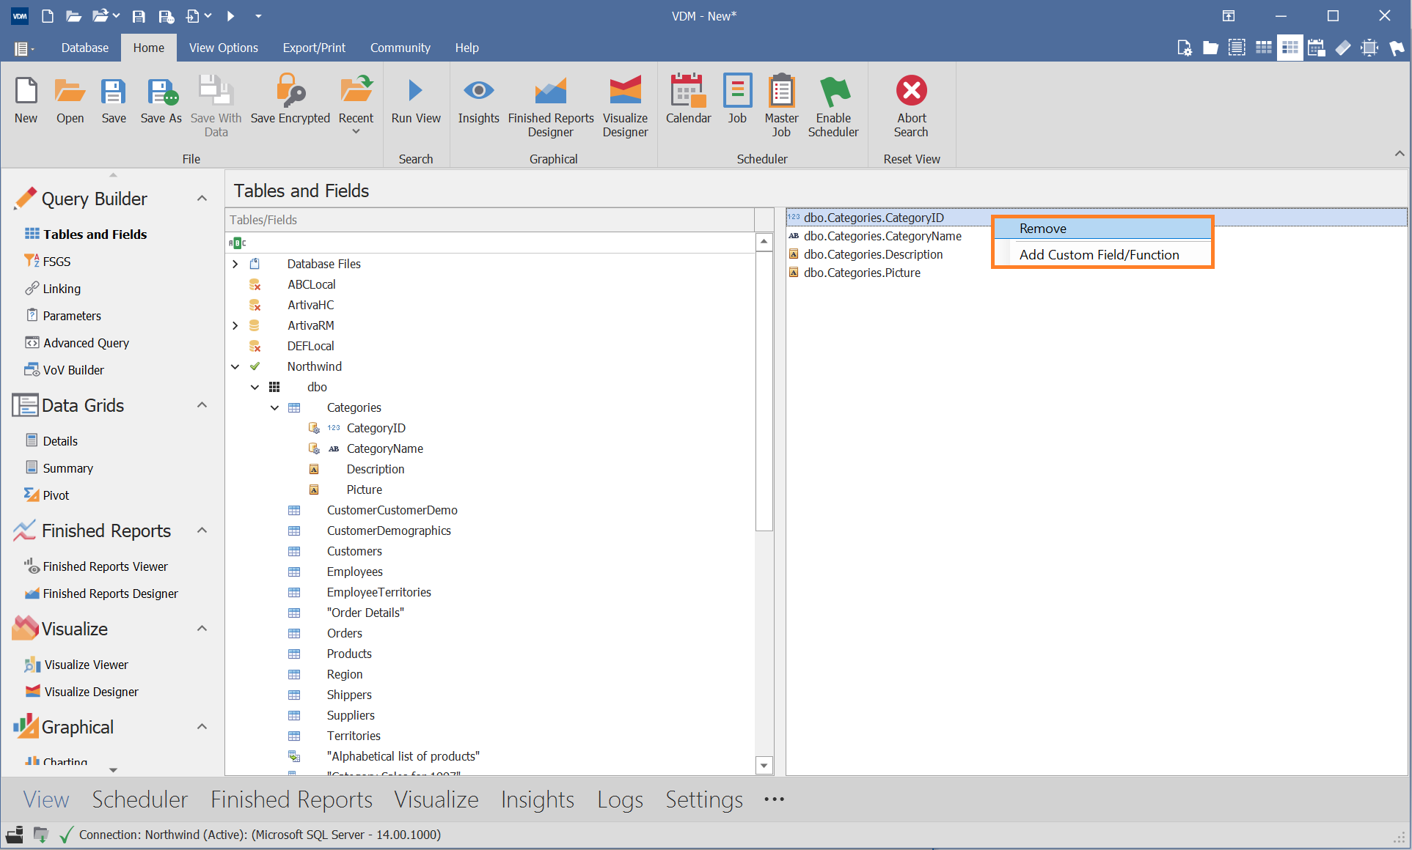This screenshot has width=1412, height=850.
Task: Select the Orders table in the tree
Action: (x=345, y=633)
